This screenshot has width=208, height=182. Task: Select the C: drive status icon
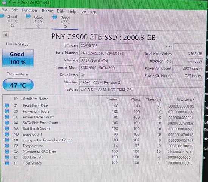click(x=2, y=16)
